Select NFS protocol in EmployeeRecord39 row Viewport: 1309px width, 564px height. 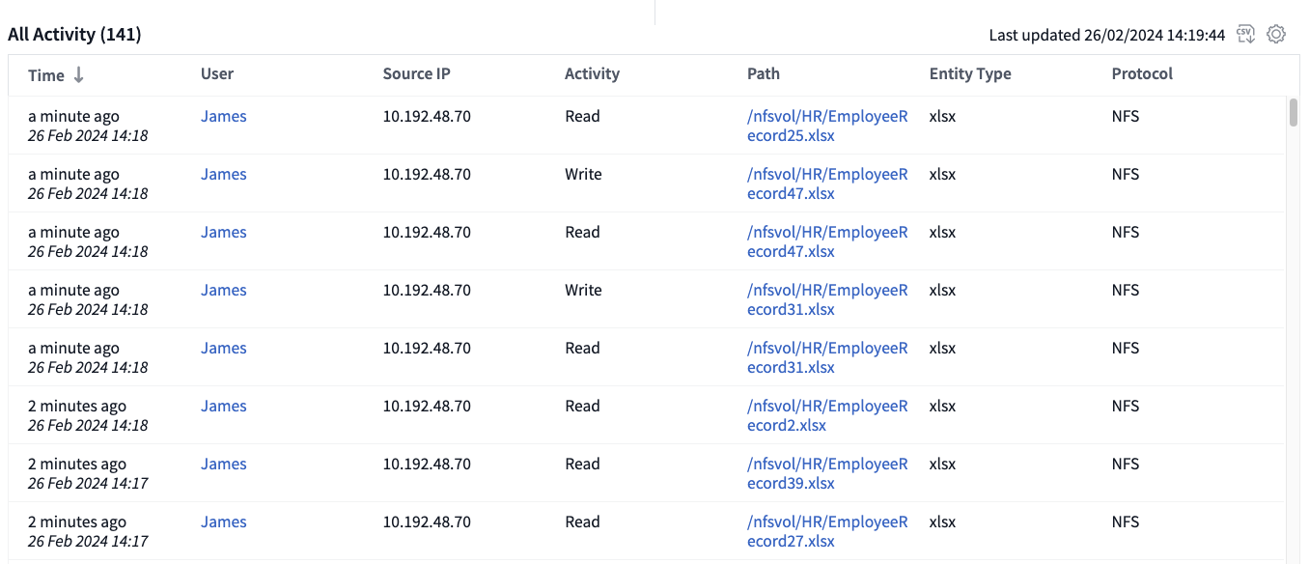[1126, 464]
